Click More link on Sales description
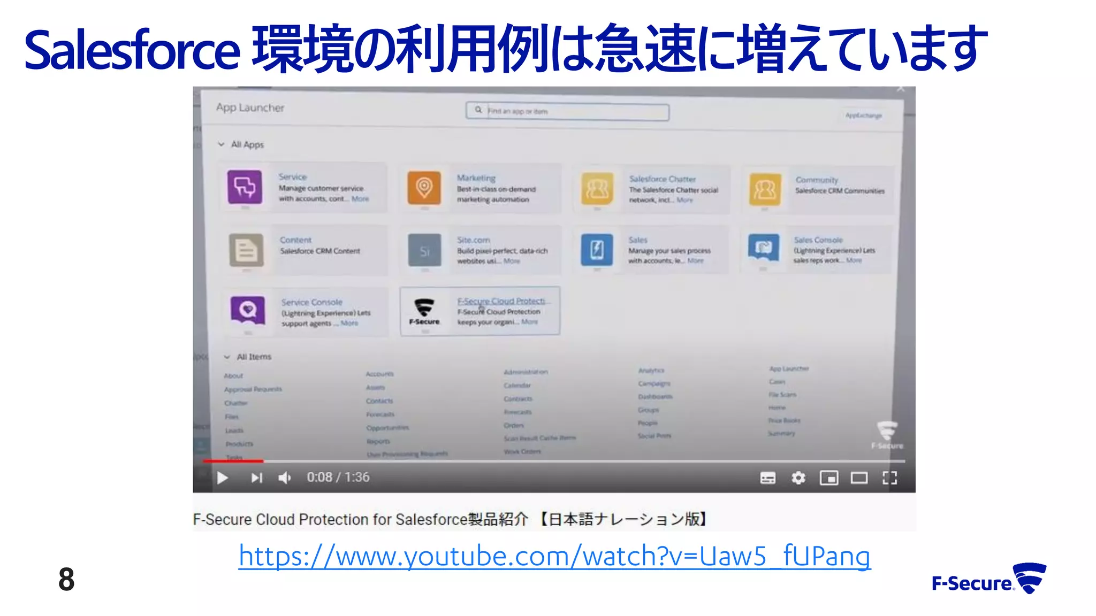This screenshot has height=616, width=1096. pyautogui.click(x=695, y=260)
